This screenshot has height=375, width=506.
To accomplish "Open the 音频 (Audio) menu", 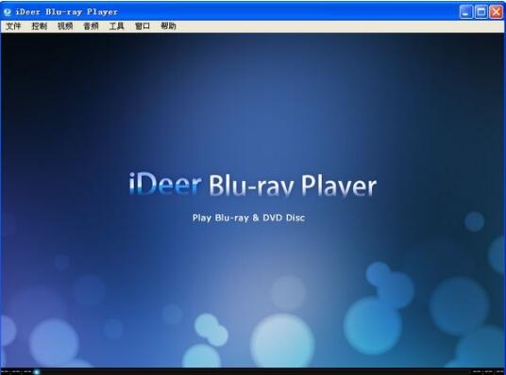I will coord(91,26).
